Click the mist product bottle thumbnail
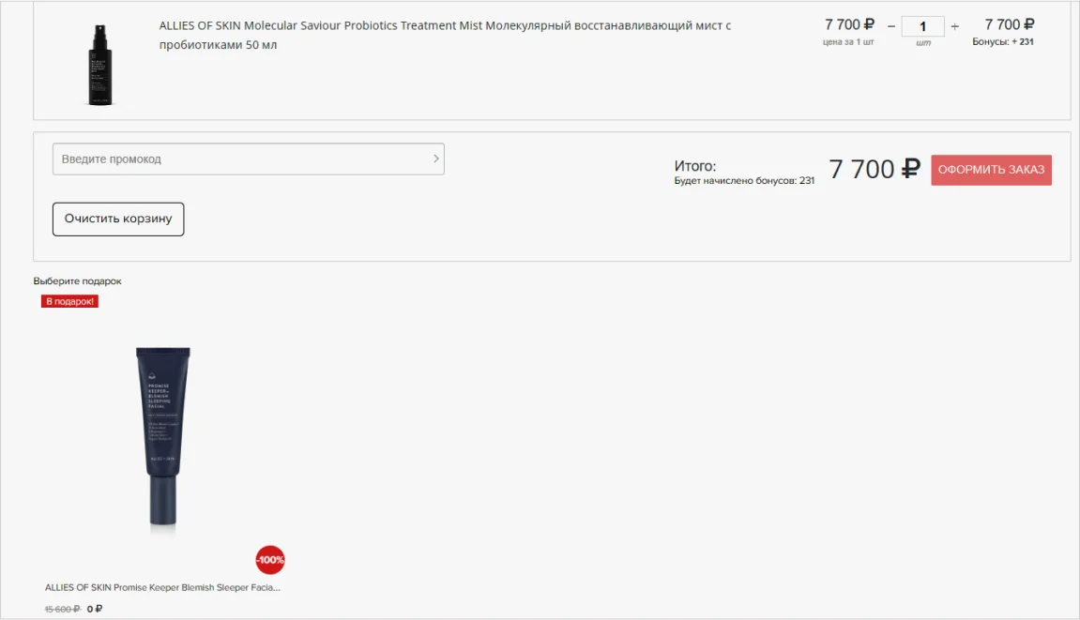The height and width of the screenshot is (620, 1080). tap(99, 65)
